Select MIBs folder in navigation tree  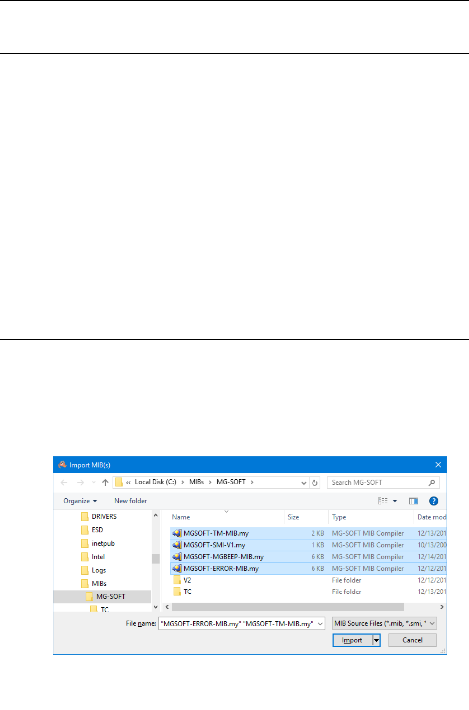[x=94, y=583]
